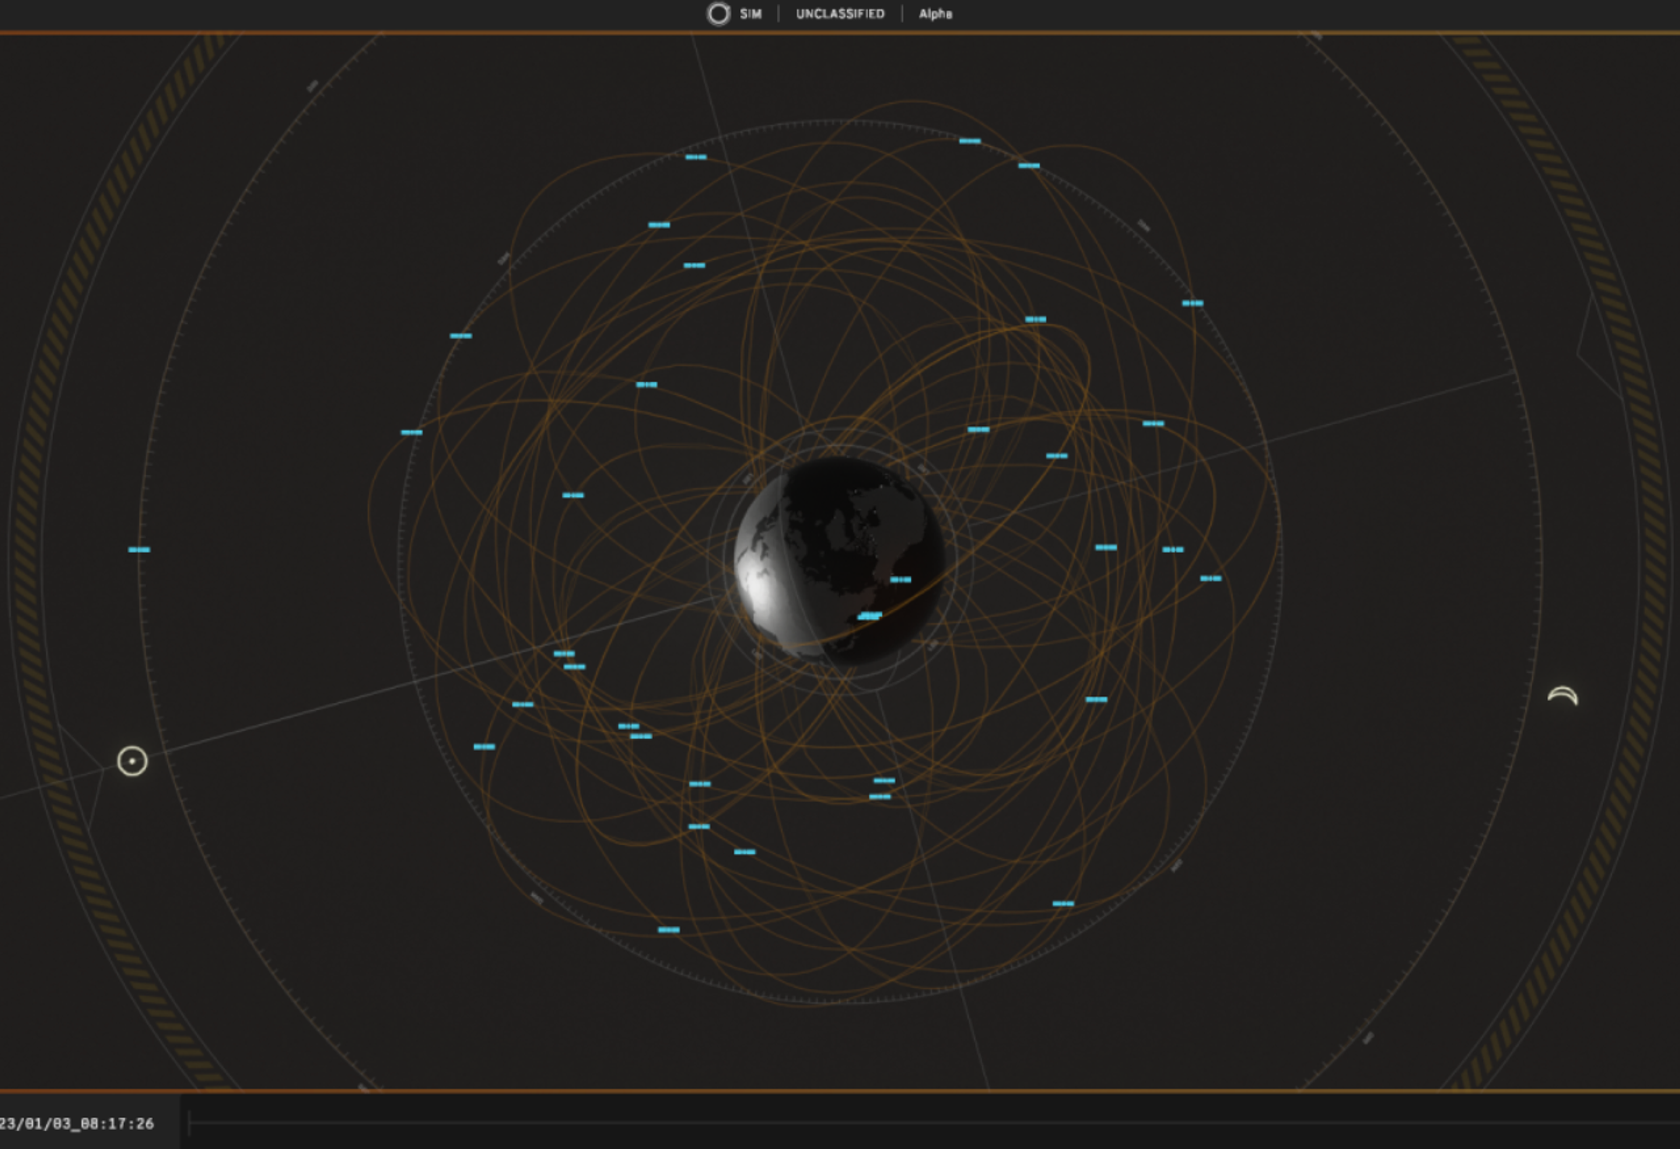Select the upper satellite marker over the Earth globe
The width and height of the screenshot is (1680, 1149).
[x=901, y=580]
